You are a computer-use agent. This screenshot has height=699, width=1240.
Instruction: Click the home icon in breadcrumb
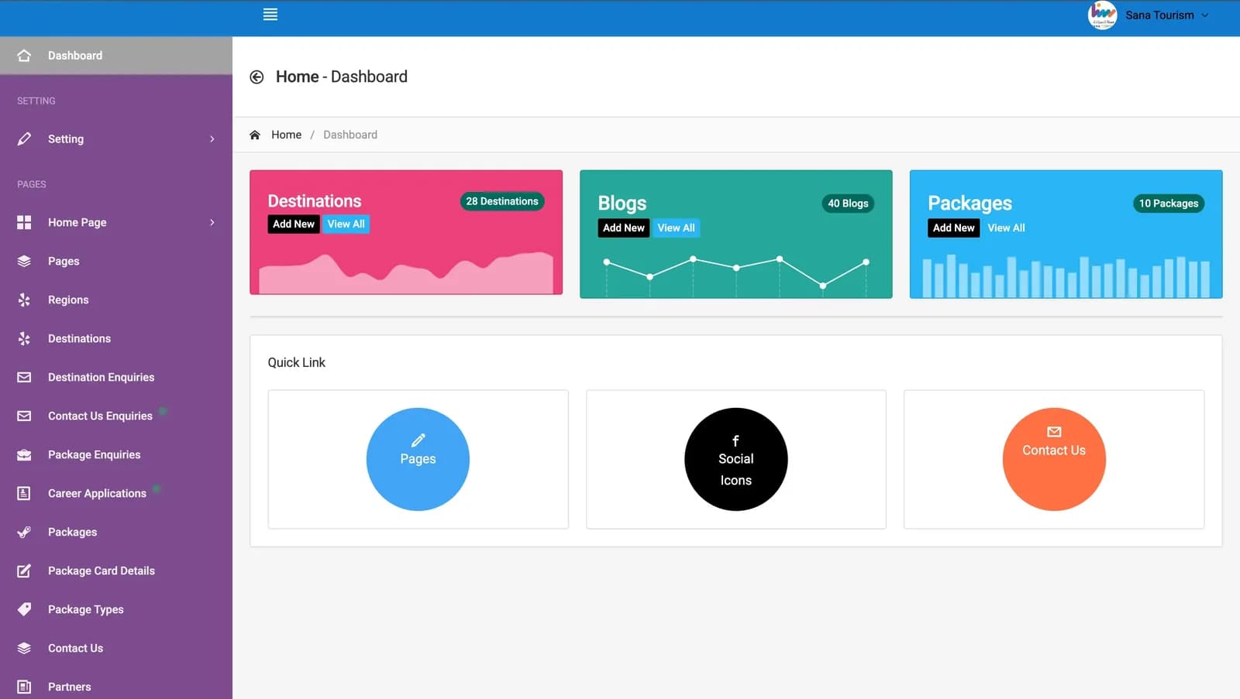point(254,135)
